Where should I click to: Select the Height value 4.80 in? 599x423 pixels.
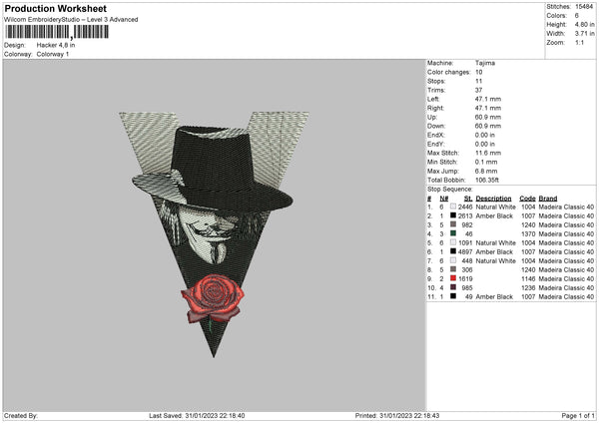584,24
